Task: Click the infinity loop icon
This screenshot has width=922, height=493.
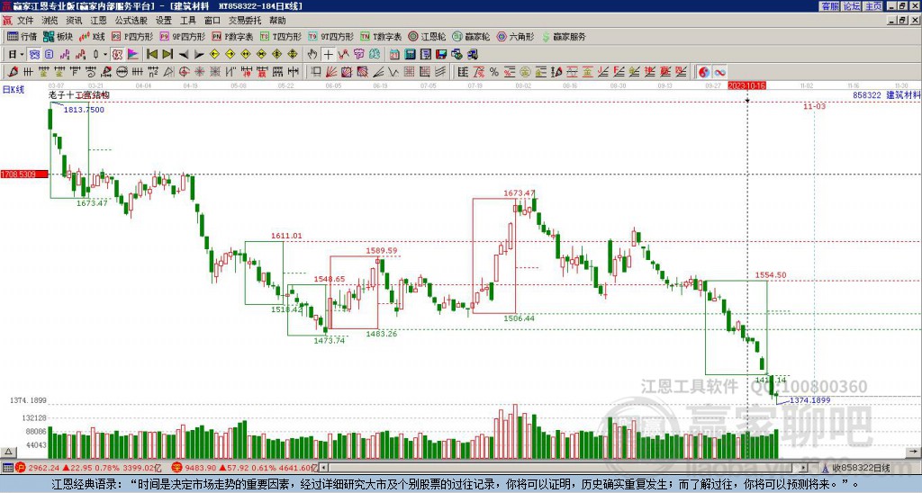Action: 719,72
